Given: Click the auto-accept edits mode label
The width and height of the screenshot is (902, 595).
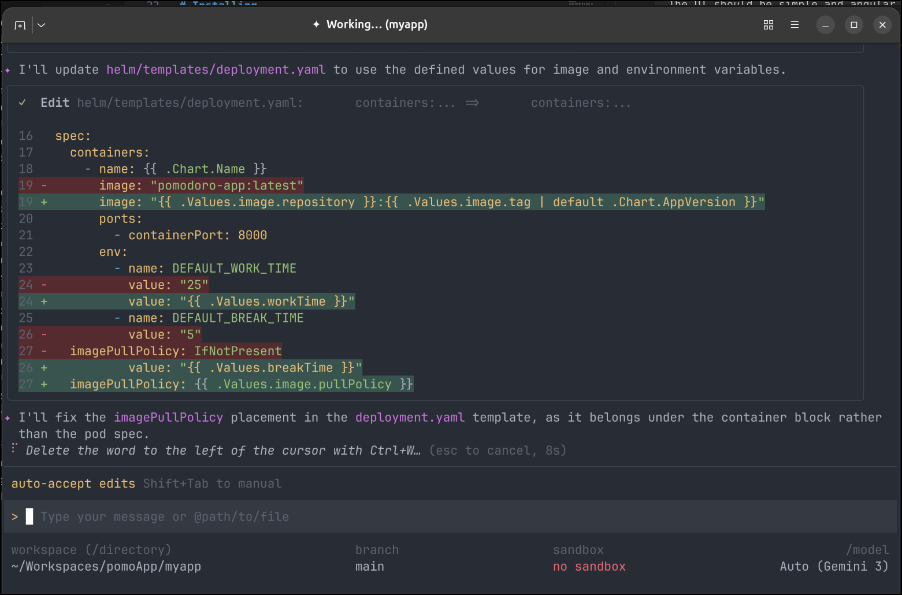Looking at the screenshot, I should (x=73, y=484).
